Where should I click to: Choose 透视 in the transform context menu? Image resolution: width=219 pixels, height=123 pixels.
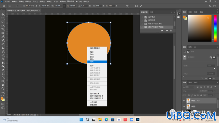[97, 62]
